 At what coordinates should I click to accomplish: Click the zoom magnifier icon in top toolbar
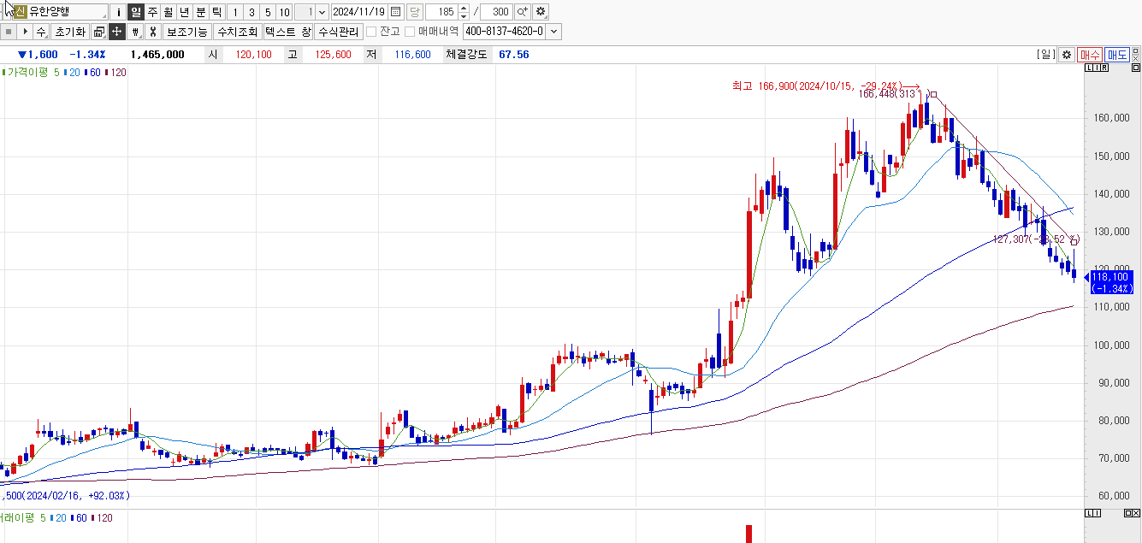522,12
